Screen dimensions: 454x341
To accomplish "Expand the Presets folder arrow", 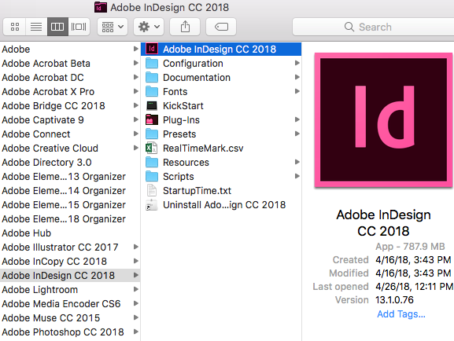I will point(297,134).
